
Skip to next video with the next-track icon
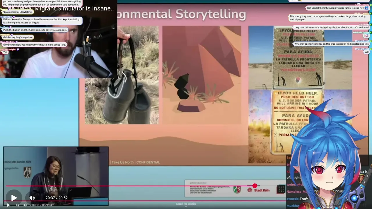[17, 205]
